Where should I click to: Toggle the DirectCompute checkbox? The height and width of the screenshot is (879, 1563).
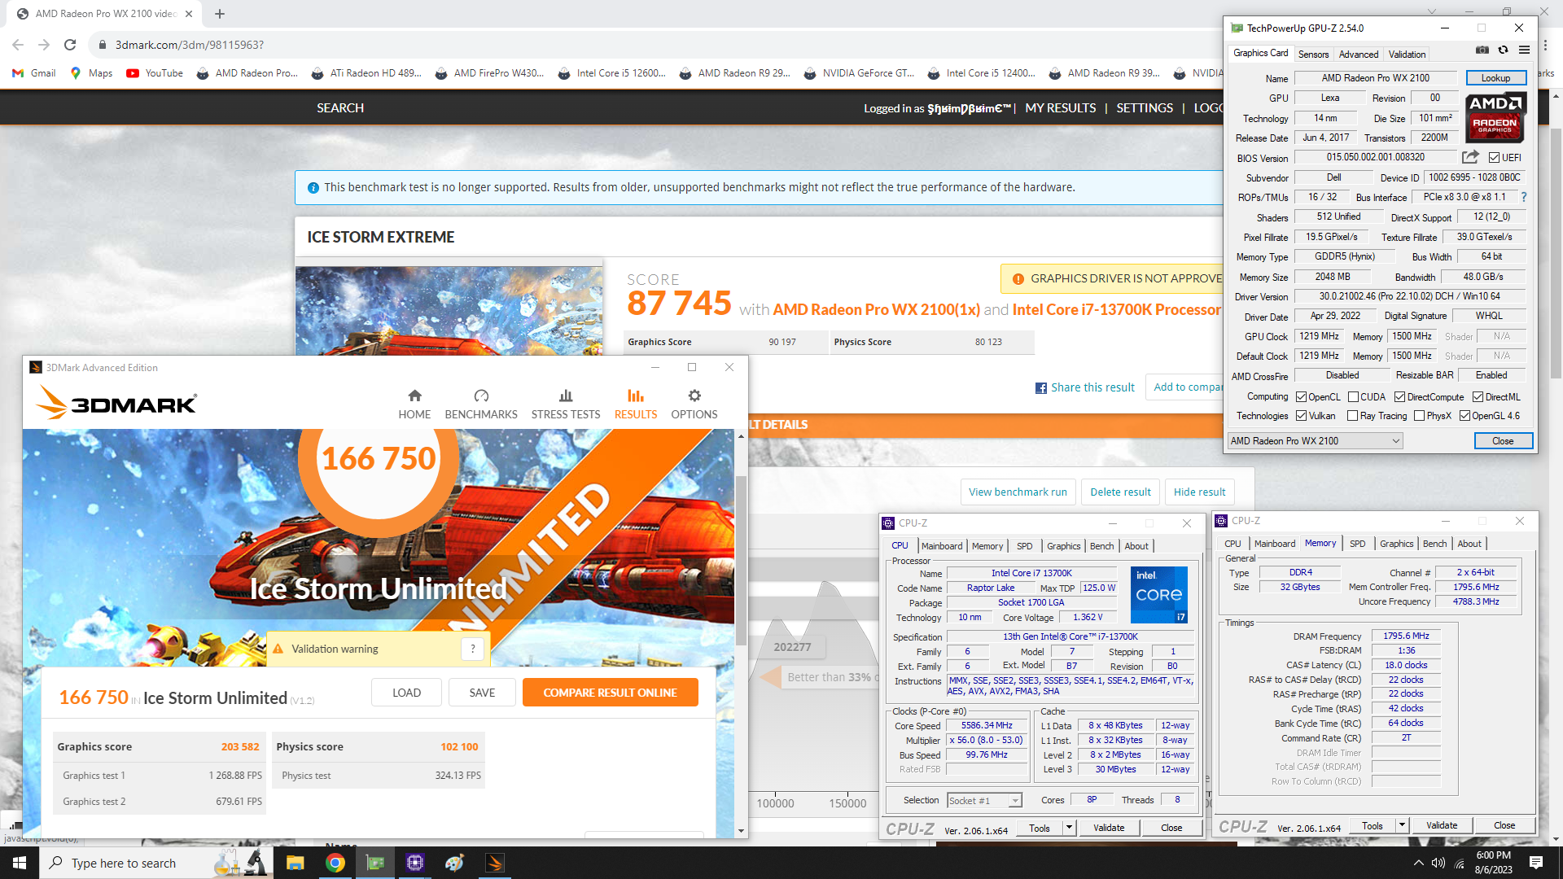point(1399,397)
